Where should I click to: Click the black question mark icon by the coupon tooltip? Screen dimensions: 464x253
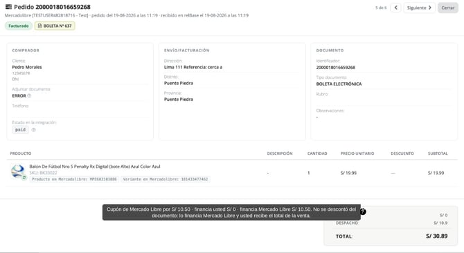(363, 212)
